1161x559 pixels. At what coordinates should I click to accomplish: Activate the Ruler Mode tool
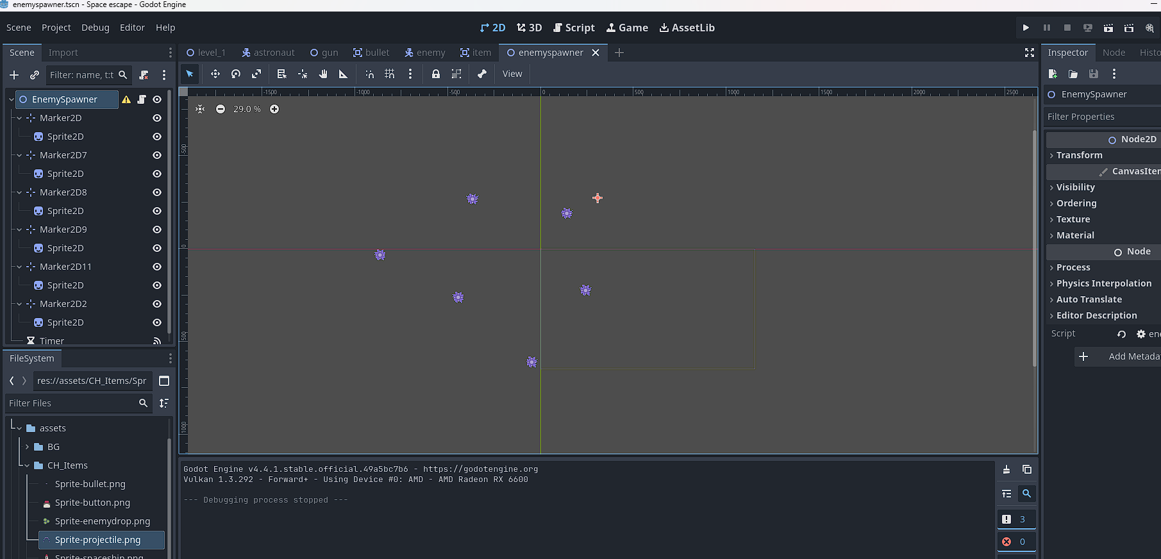[x=344, y=74]
